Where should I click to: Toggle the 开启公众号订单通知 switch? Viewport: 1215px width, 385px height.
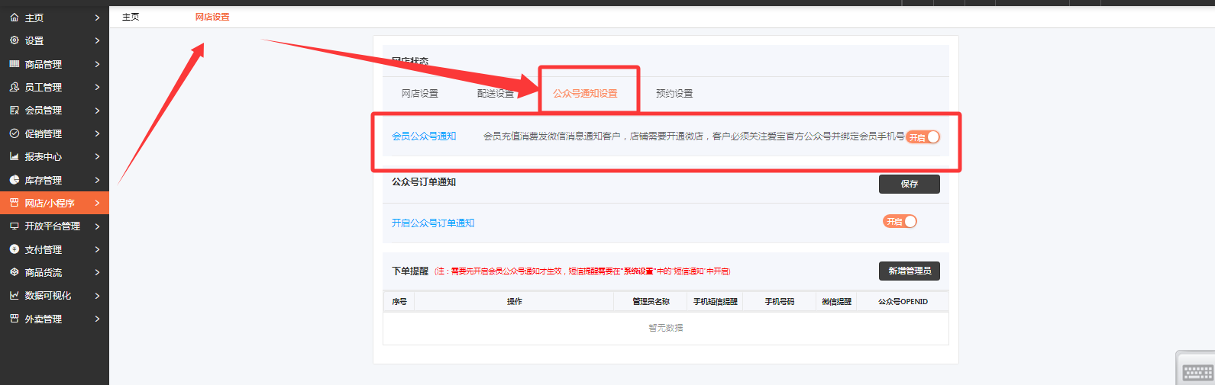click(x=900, y=222)
